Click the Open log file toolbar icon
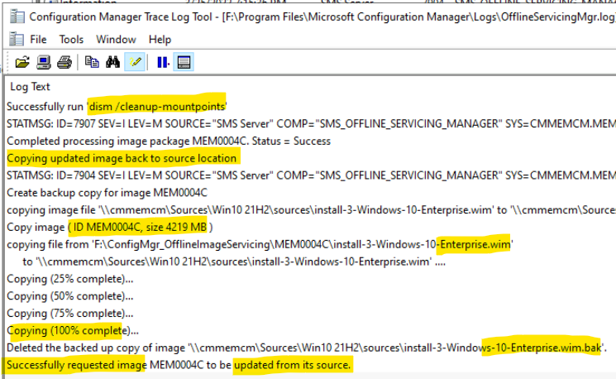616x379 pixels. coord(22,62)
